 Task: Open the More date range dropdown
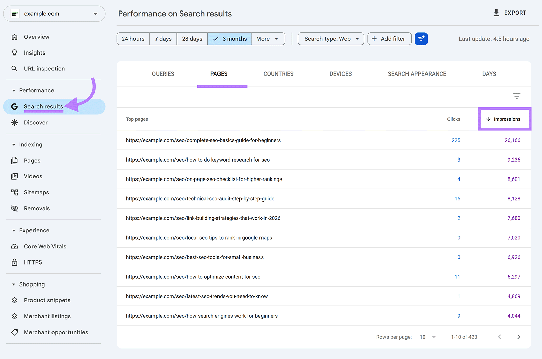(x=268, y=39)
